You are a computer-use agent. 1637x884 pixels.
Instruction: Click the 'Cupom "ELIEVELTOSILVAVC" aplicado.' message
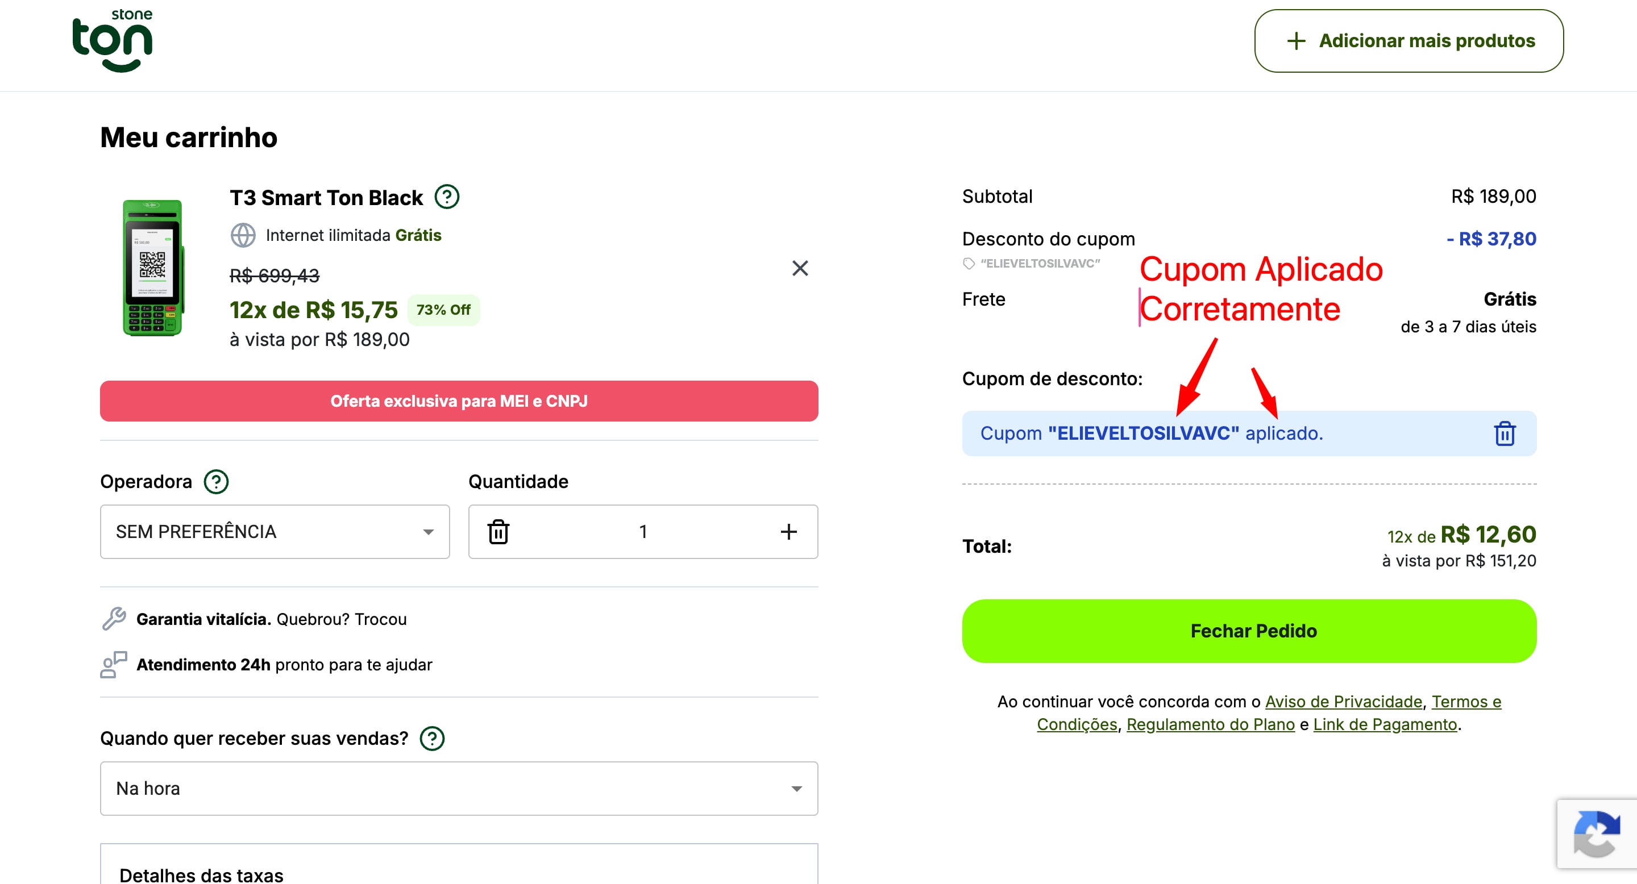pyautogui.click(x=1152, y=433)
